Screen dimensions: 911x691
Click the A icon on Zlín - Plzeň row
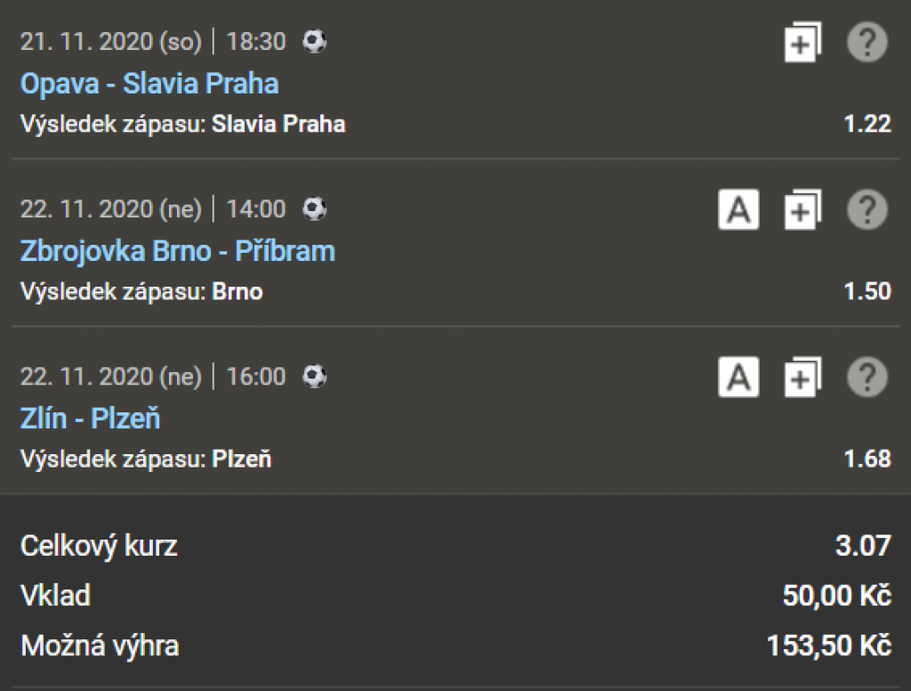(738, 378)
